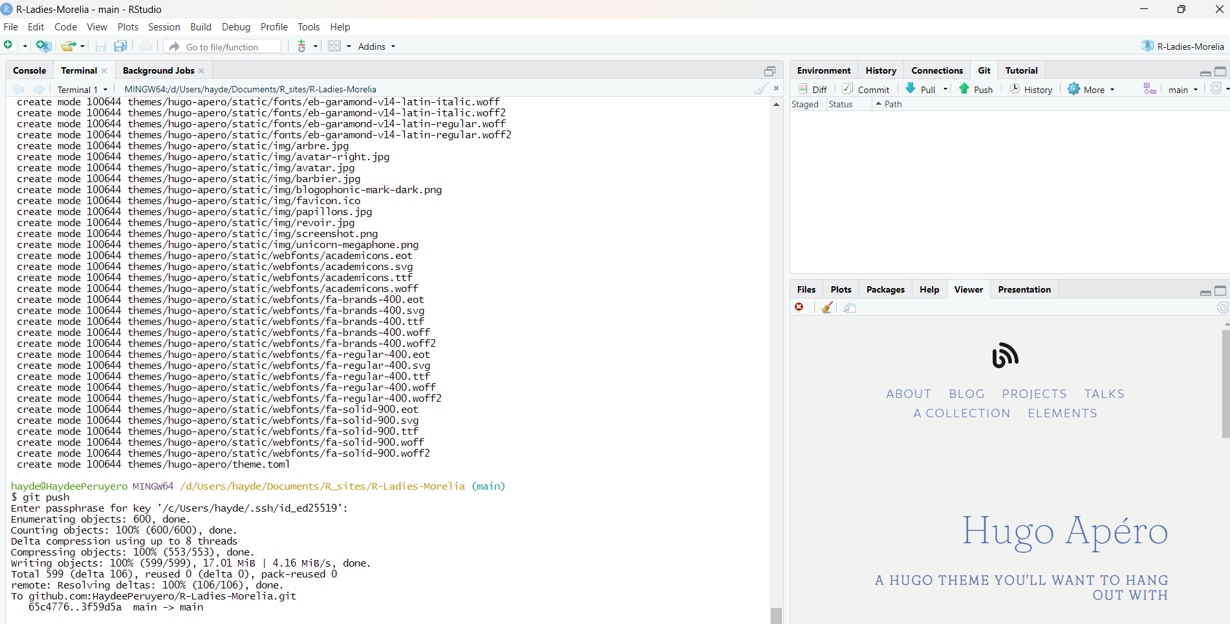1230x624 pixels.
Task: Click the ABOUT link in viewer
Action: tap(909, 394)
